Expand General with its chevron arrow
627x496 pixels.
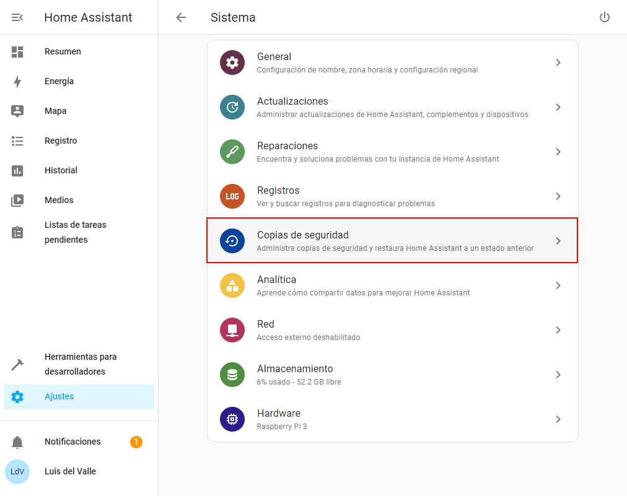pos(558,63)
